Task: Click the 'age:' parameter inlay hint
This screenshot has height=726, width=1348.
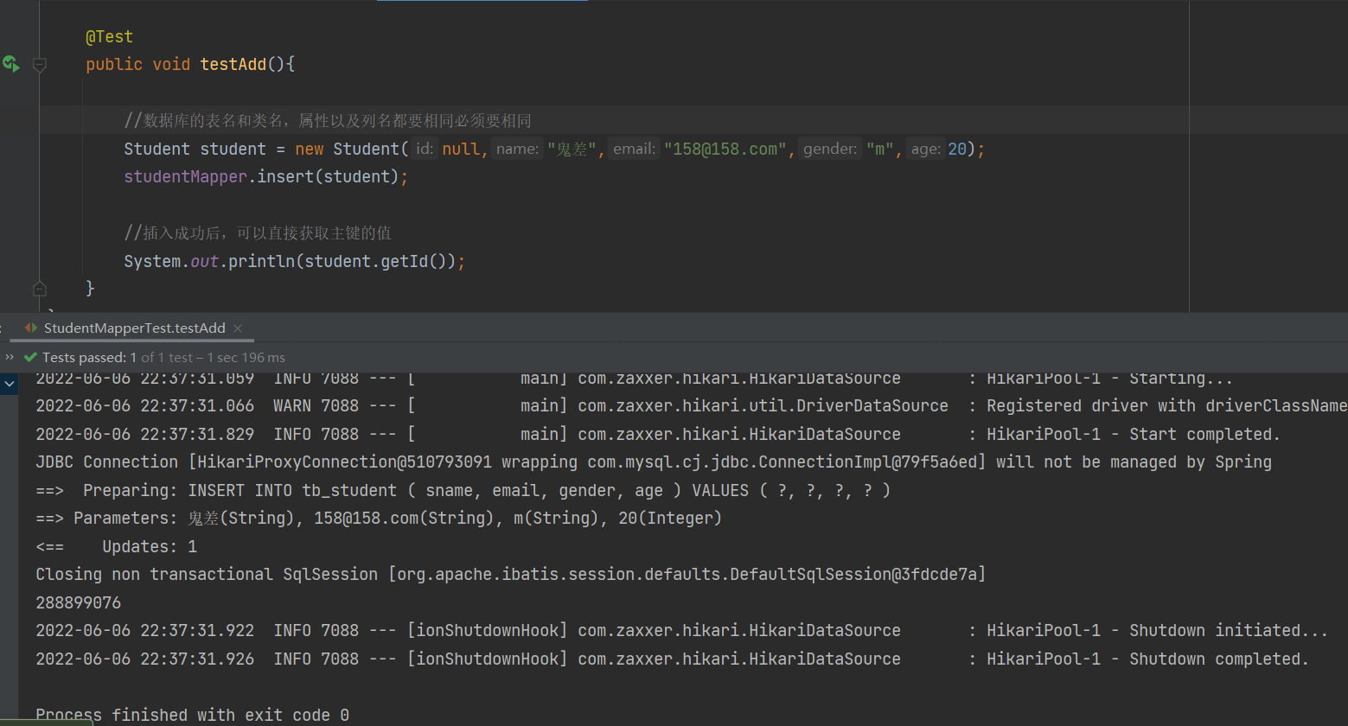Action: click(x=925, y=149)
